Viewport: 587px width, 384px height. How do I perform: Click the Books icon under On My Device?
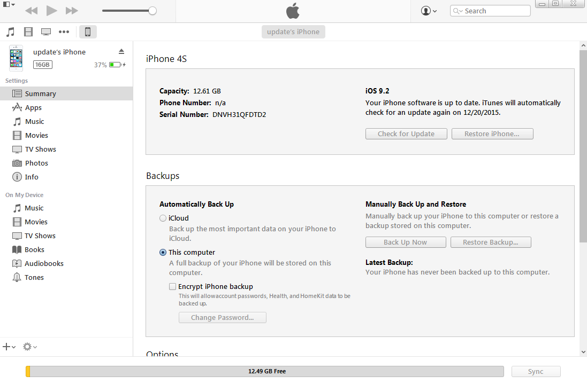coord(17,249)
